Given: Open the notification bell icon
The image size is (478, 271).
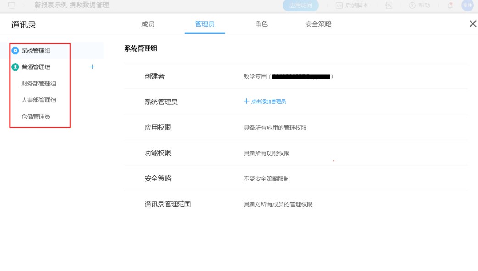Looking at the screenshot, I should point(450,6).
